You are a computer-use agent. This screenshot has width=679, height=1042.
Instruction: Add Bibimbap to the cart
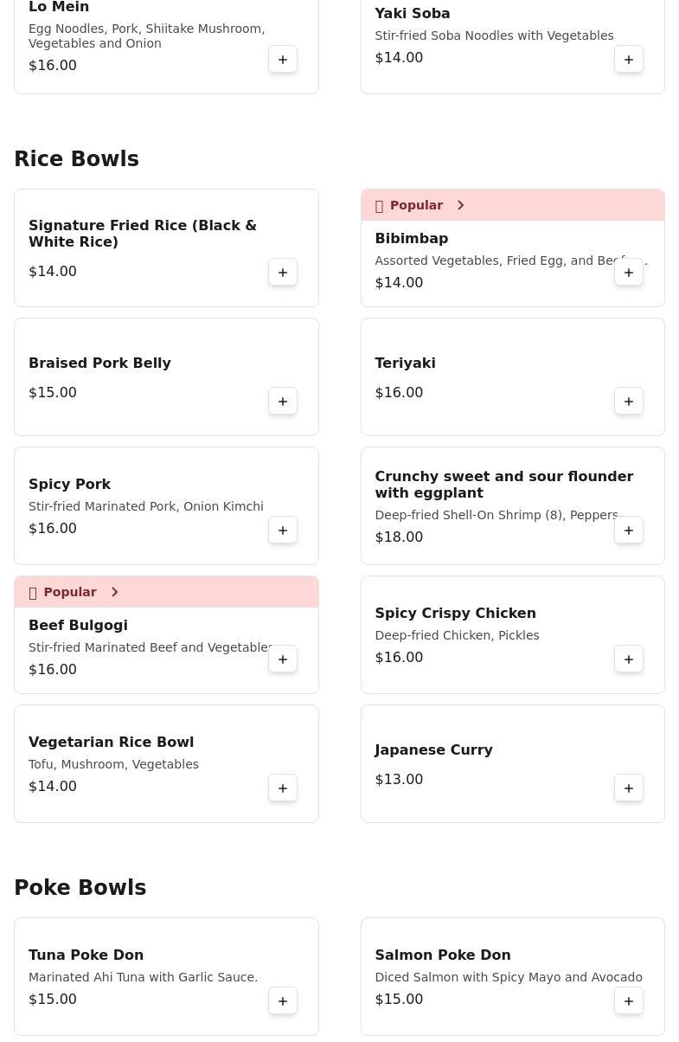[629, 273]
